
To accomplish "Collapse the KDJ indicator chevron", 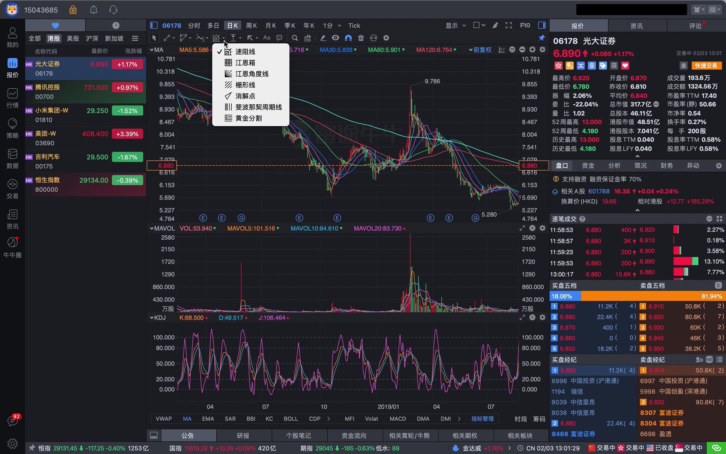I will [x=152, y=317].
